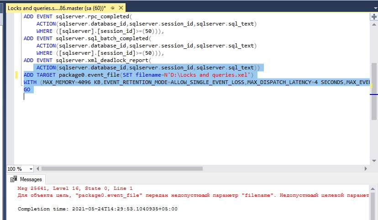Click the 'ADD EVENT sqlserver.sql_batch_completed' line
Screen dimensions: 378x220
pyautogui.click(x=87, y=38)
